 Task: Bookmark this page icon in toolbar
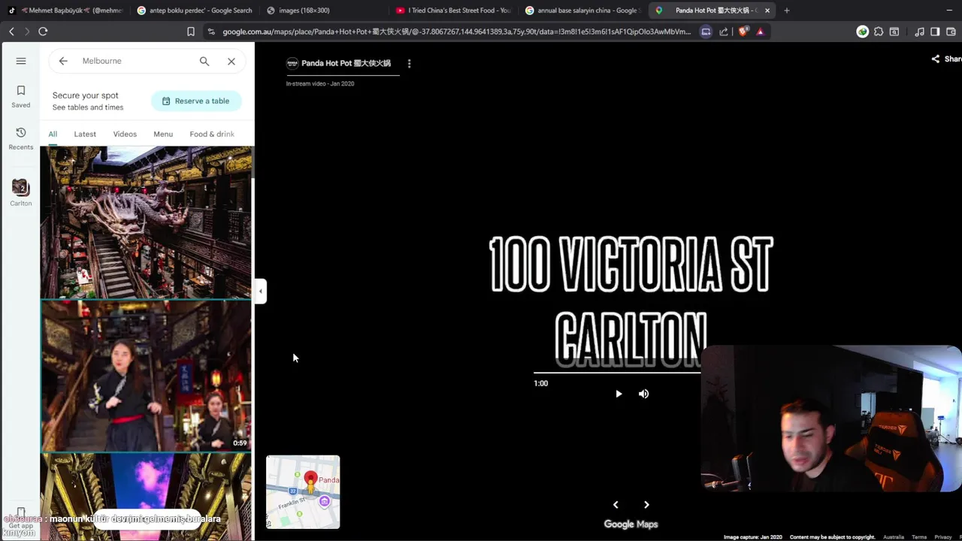(x=191, y=32)
